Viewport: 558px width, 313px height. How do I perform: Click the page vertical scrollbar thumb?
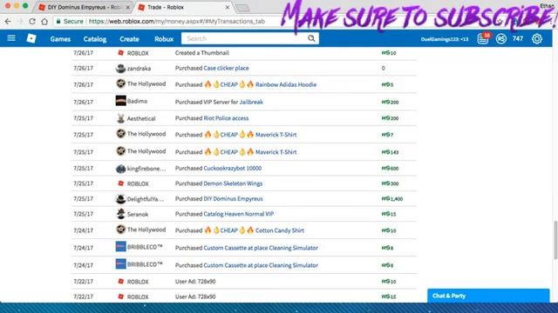click(x=555, y=240)
